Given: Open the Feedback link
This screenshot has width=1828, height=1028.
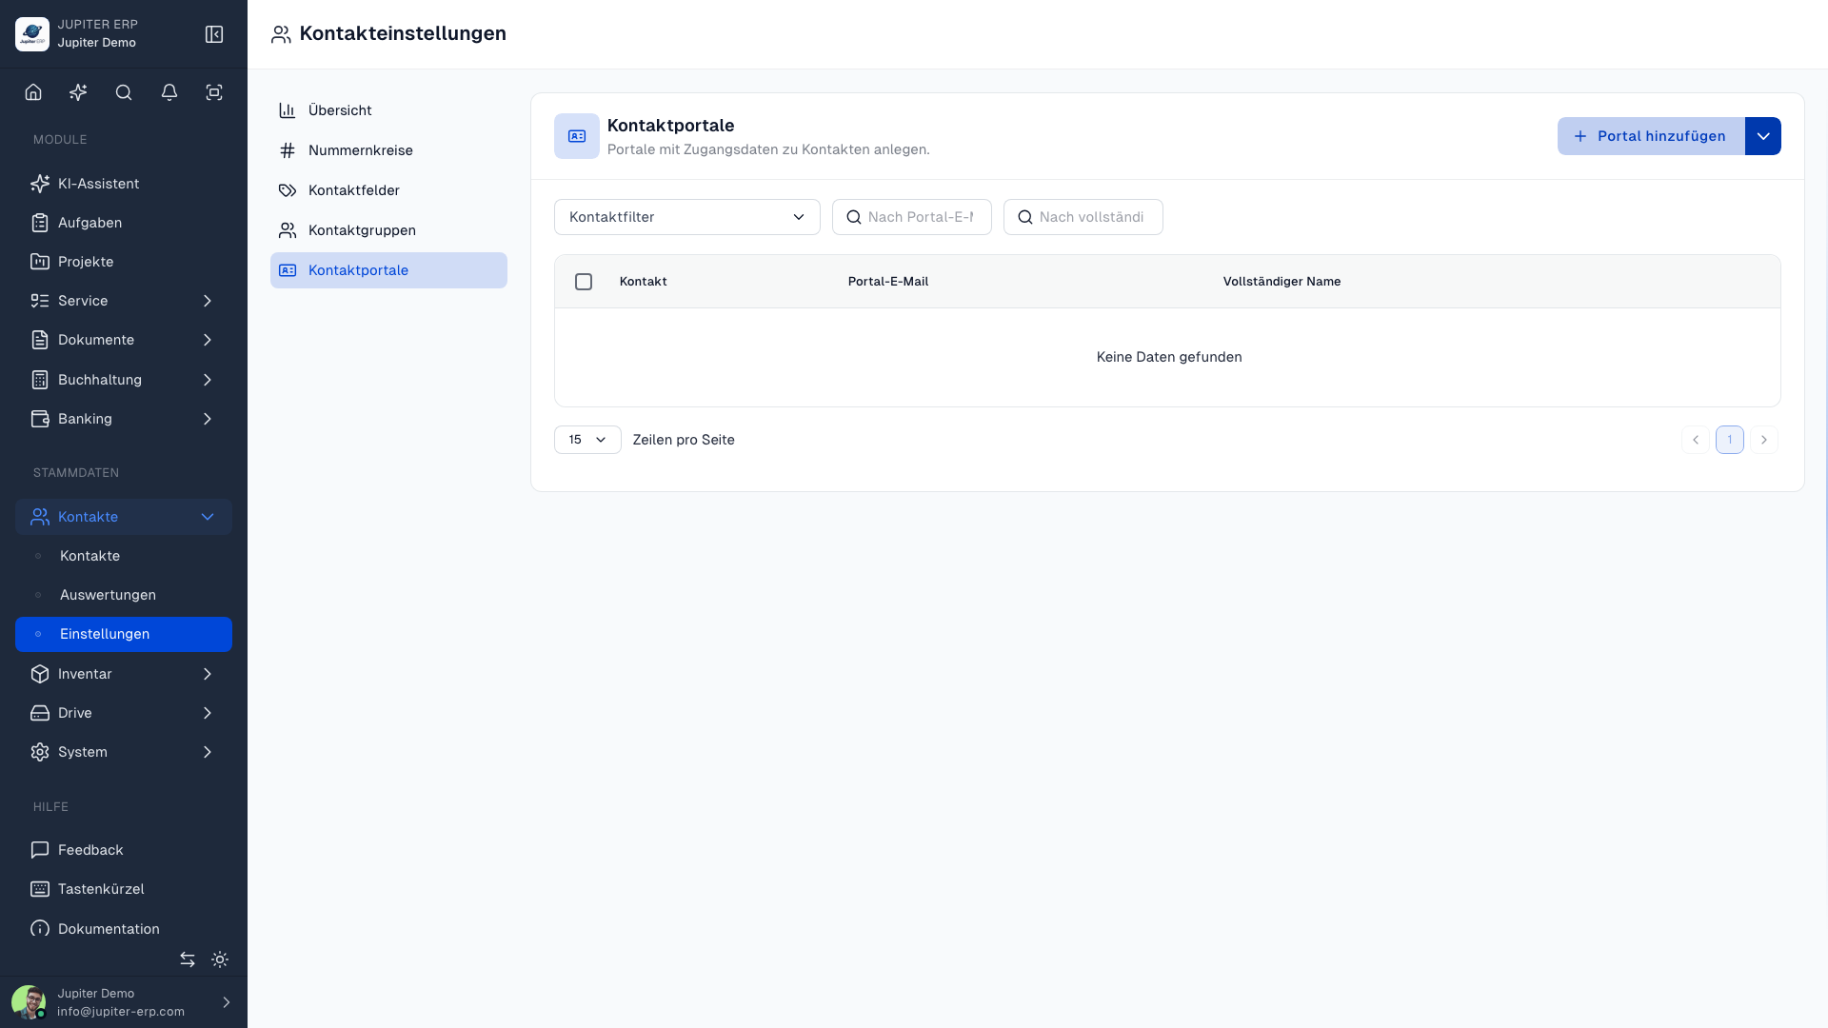Looking at the screenshot, I should pyautogui.click(x=124, y=850).
